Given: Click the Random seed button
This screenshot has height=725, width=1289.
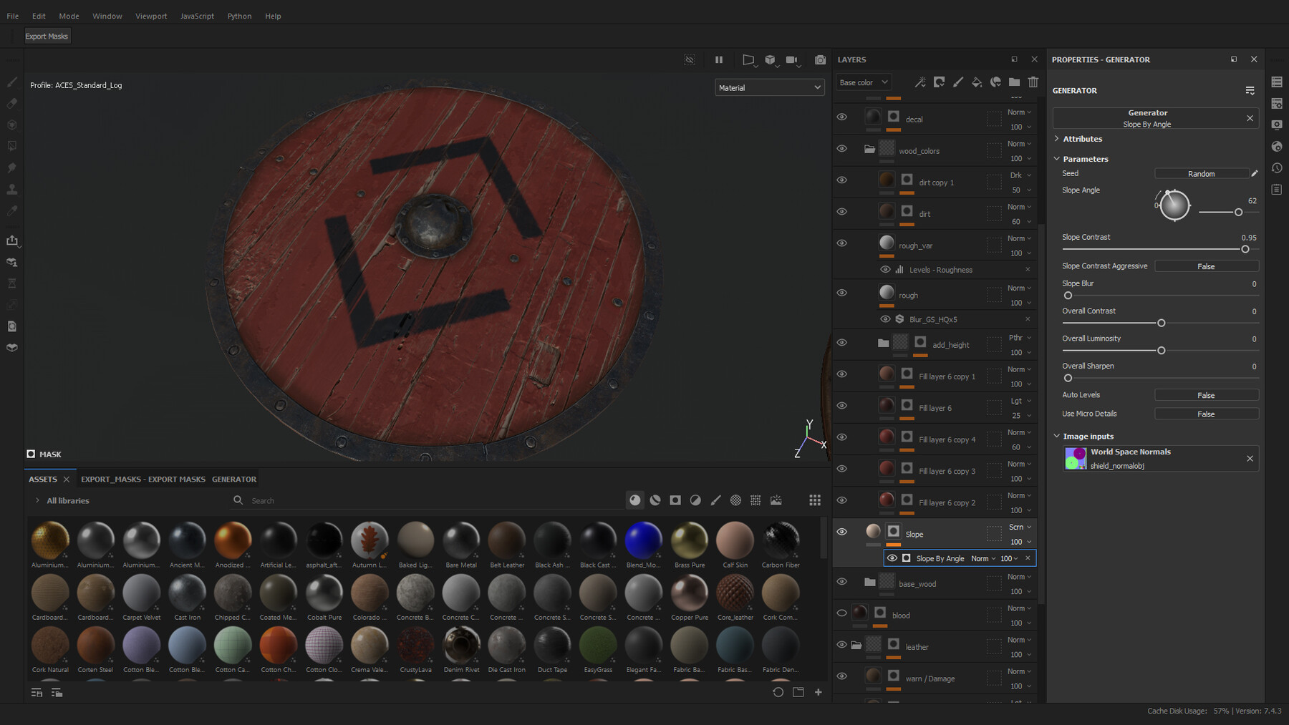Looking at the screenshot, I should pyautogui.click(x=1202, y=173).
